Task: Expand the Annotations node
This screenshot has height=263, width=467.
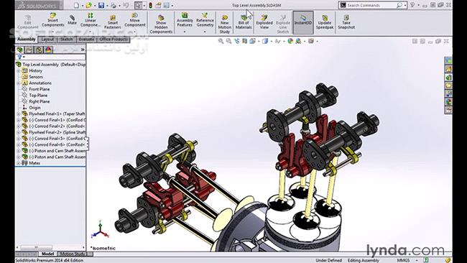Action: (19, 83)
